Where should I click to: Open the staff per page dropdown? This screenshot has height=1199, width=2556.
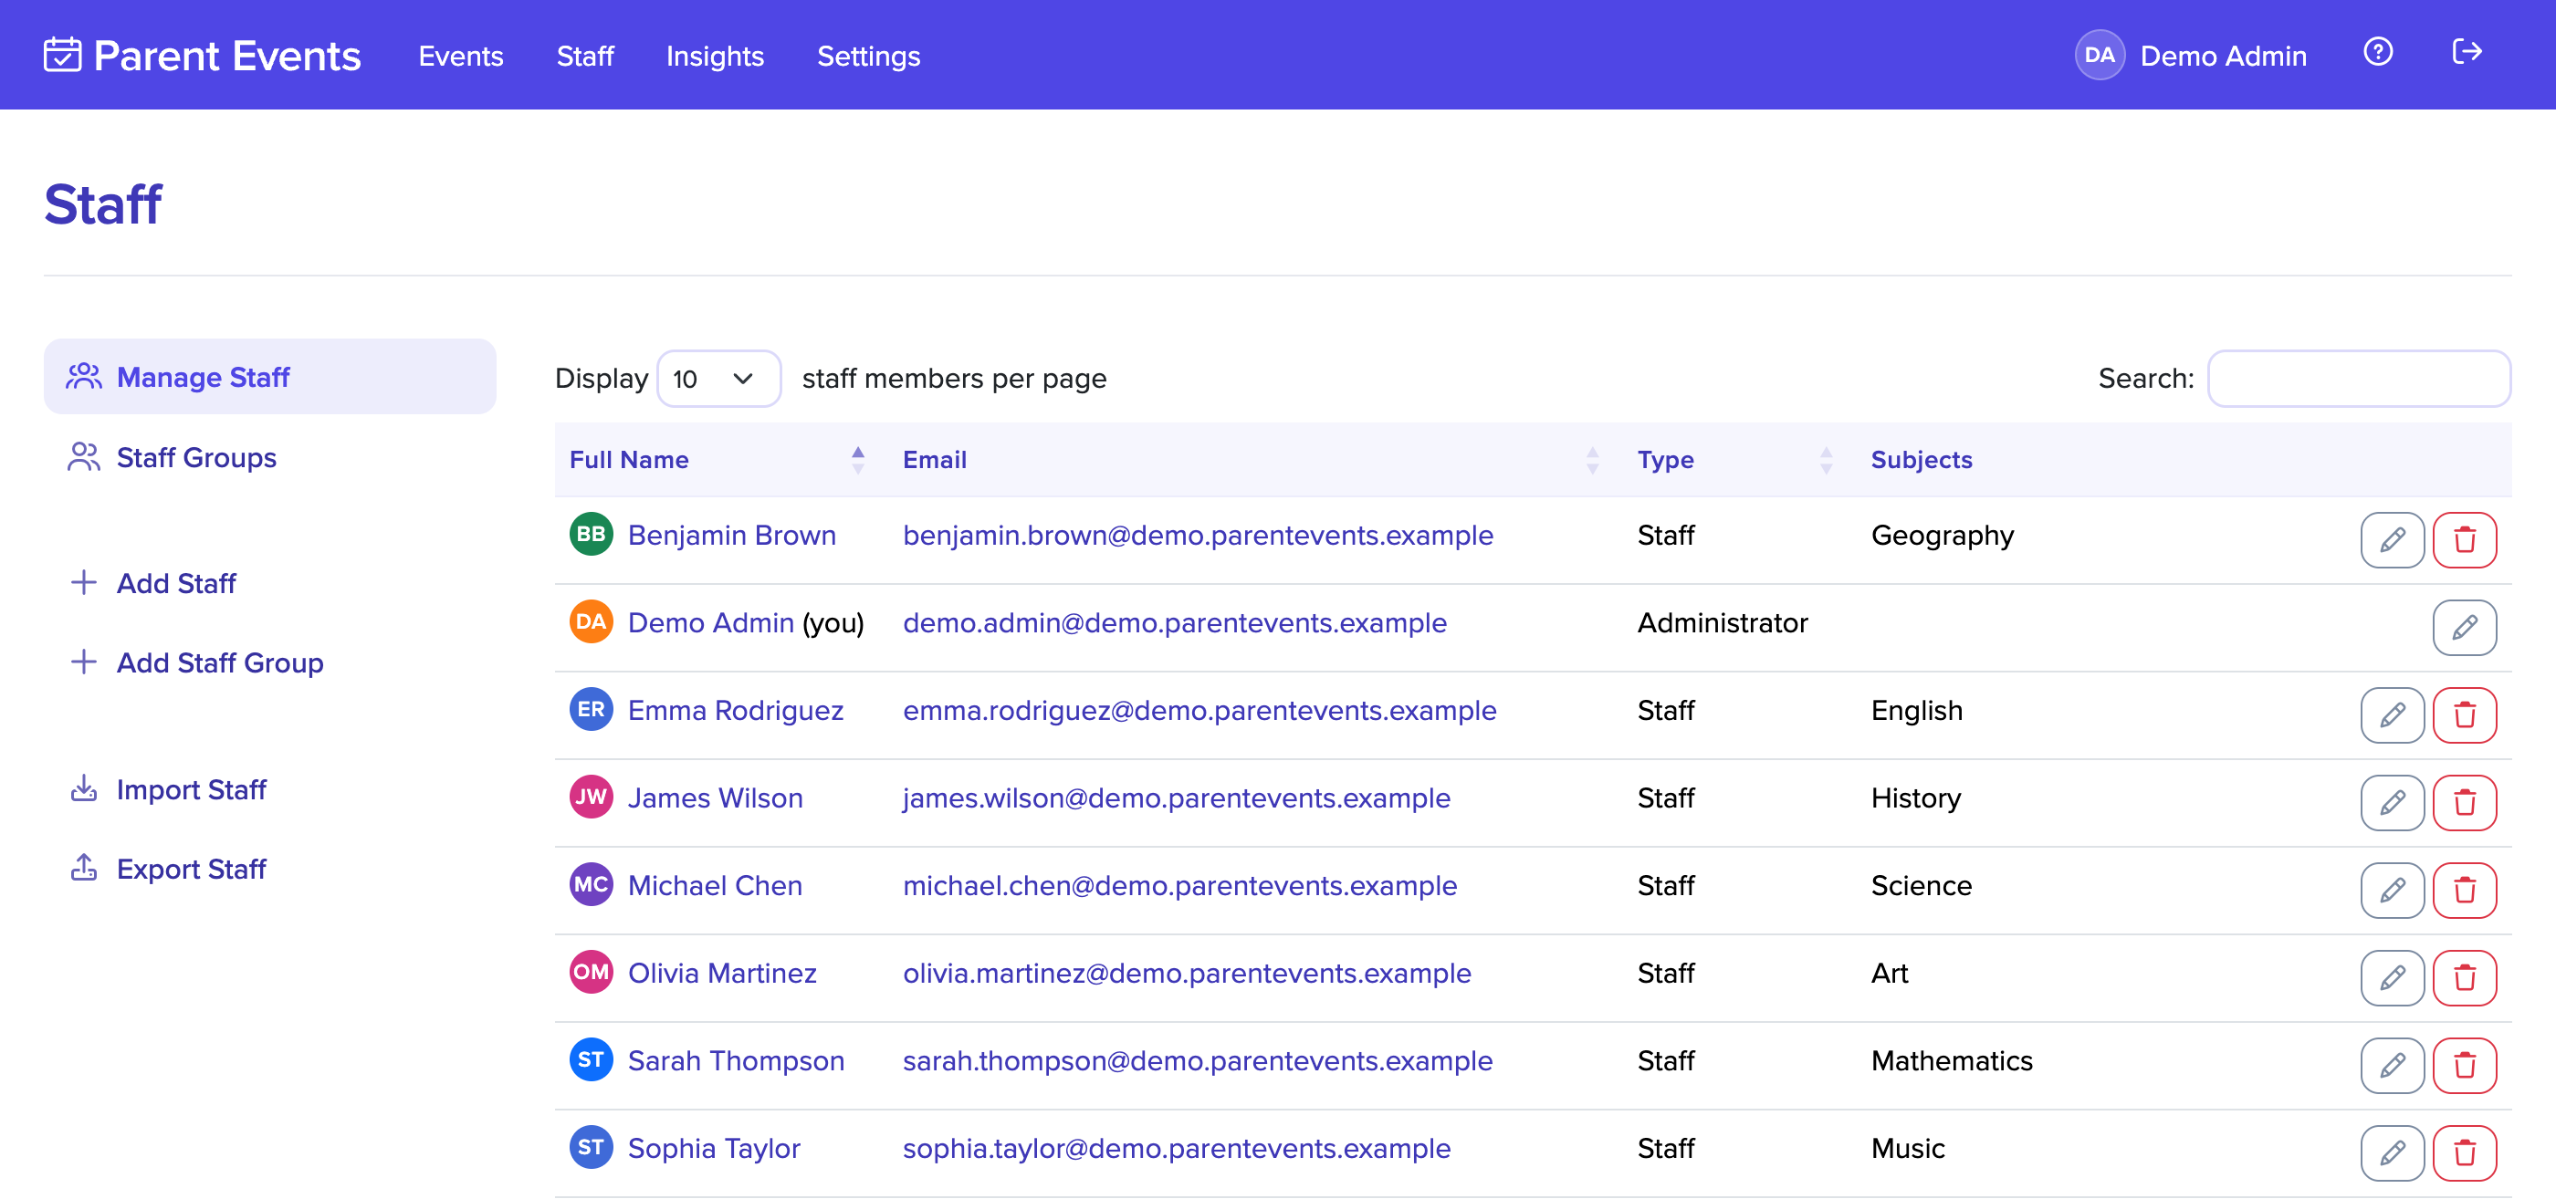718,378
